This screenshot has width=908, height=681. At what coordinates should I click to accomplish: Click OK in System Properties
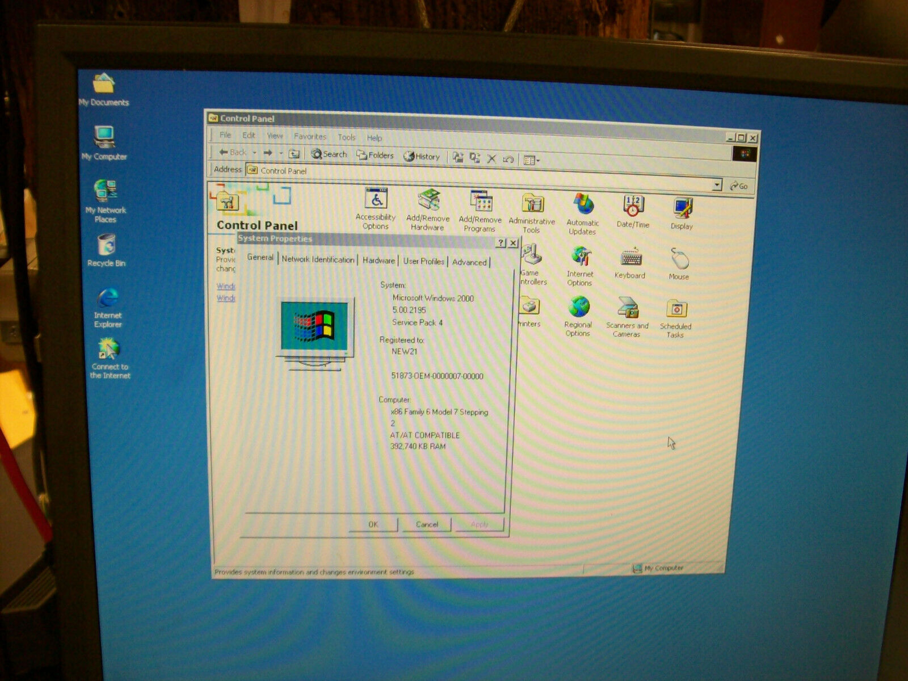tap(373, 524)
